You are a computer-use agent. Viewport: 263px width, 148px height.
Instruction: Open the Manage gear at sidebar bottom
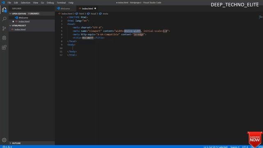4,140
